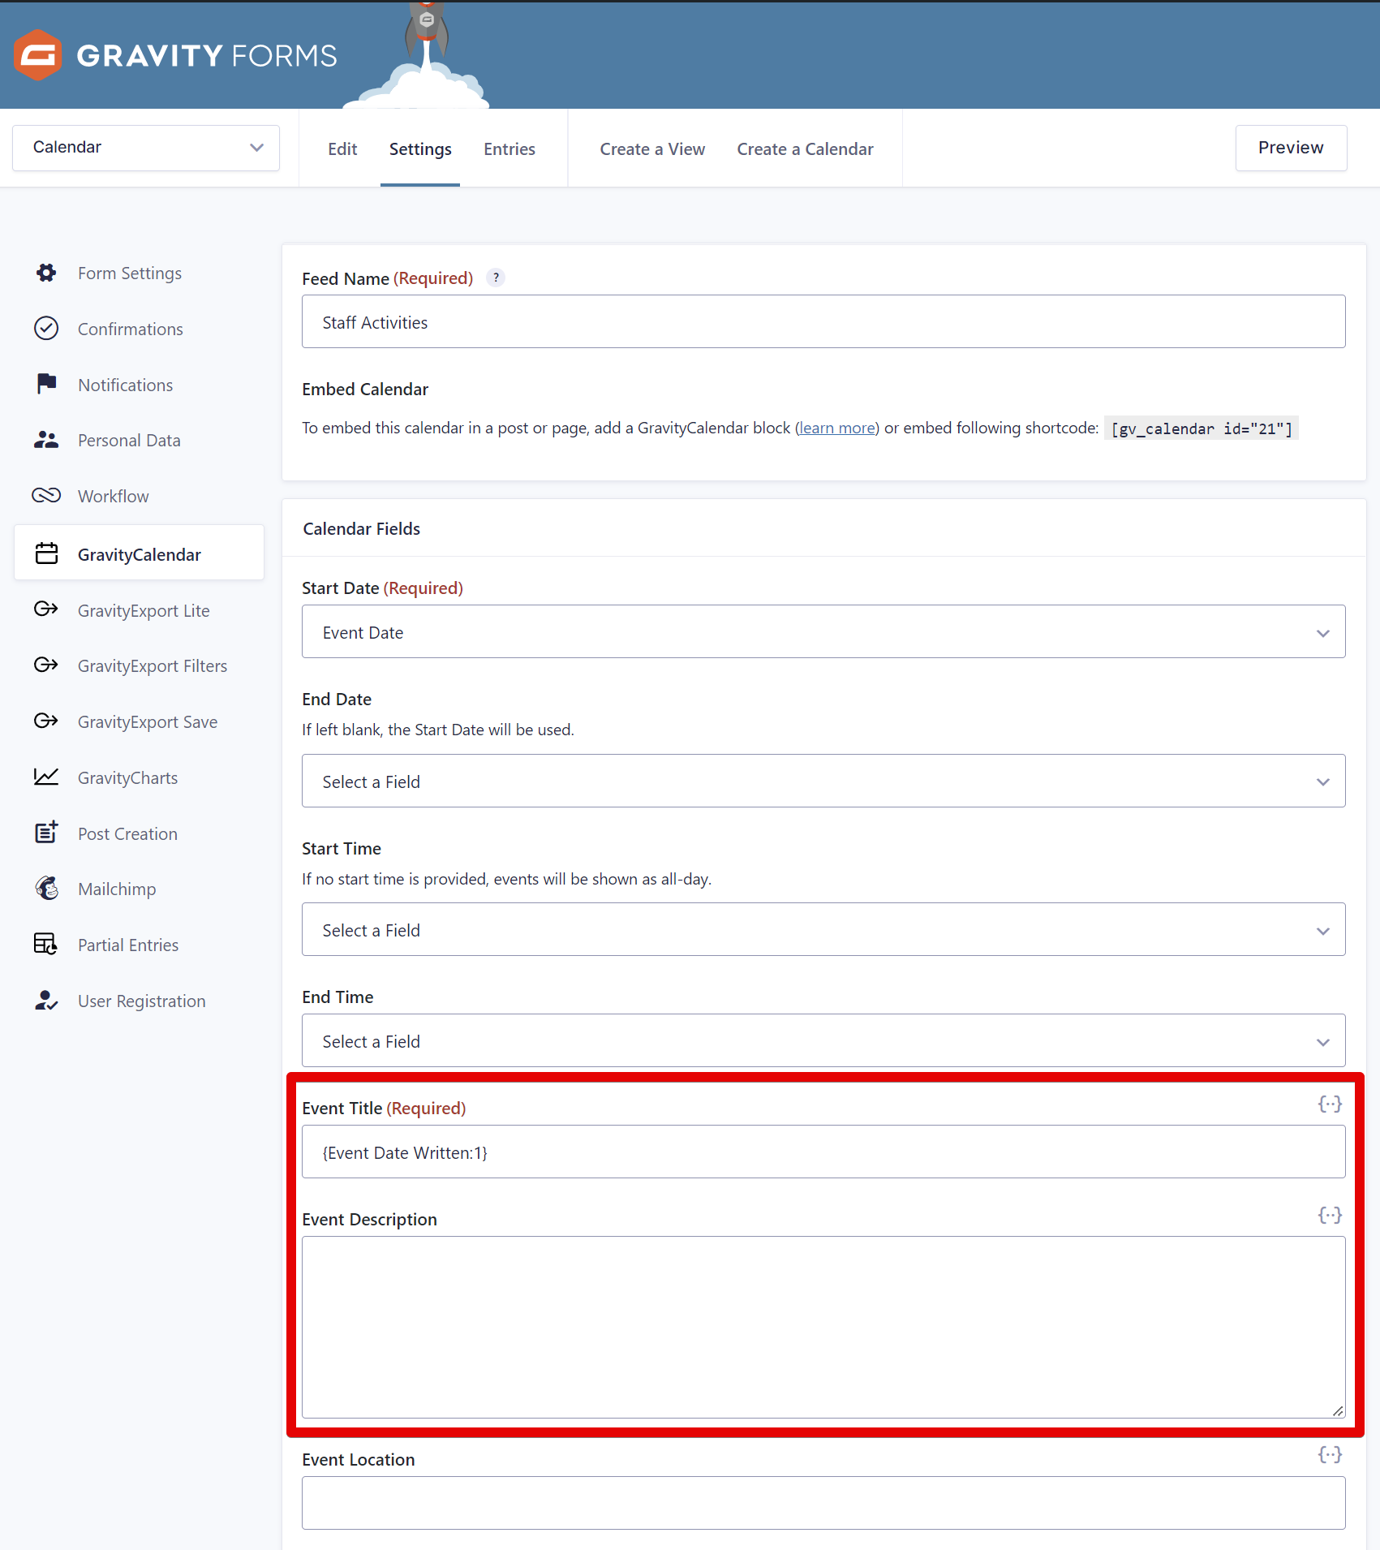1380x1550 pixels.
Task: Click the Gravity Forms logo icon
Action: click(37, 55)
